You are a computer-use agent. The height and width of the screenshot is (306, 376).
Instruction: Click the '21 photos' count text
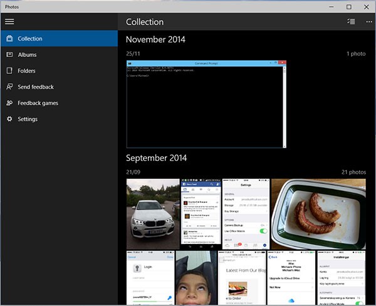pyautogui.click(x=354, y=172)
